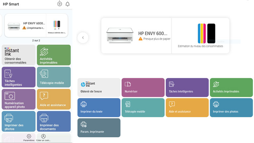Open Obtenir des consommables Instant Ink tile
This screenshot has width=254, height=143.
[19, 55]
